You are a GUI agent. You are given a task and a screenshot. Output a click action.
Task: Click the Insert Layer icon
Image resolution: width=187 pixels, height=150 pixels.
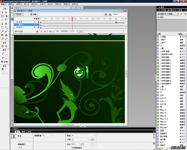[16, 31]
